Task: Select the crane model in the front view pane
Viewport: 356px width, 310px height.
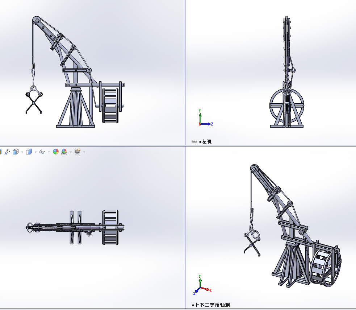Action: [75, 72]
